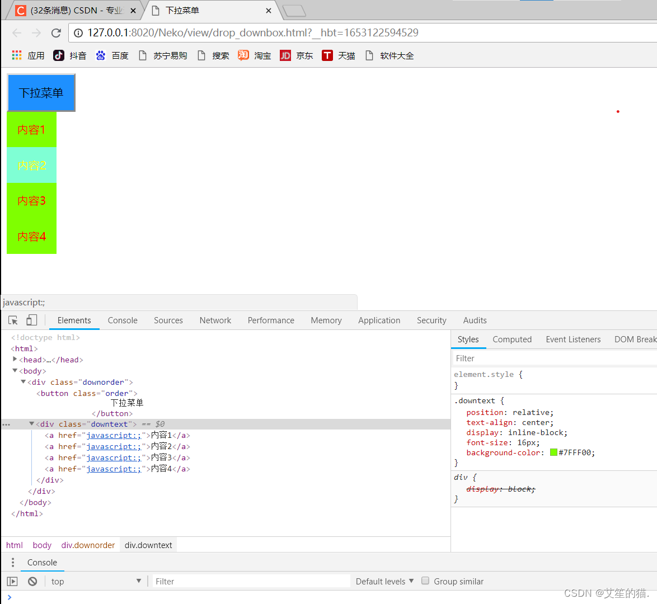Select the 内容3 anchor node in DOM tree
657x604 pixels.
(118, 457)
